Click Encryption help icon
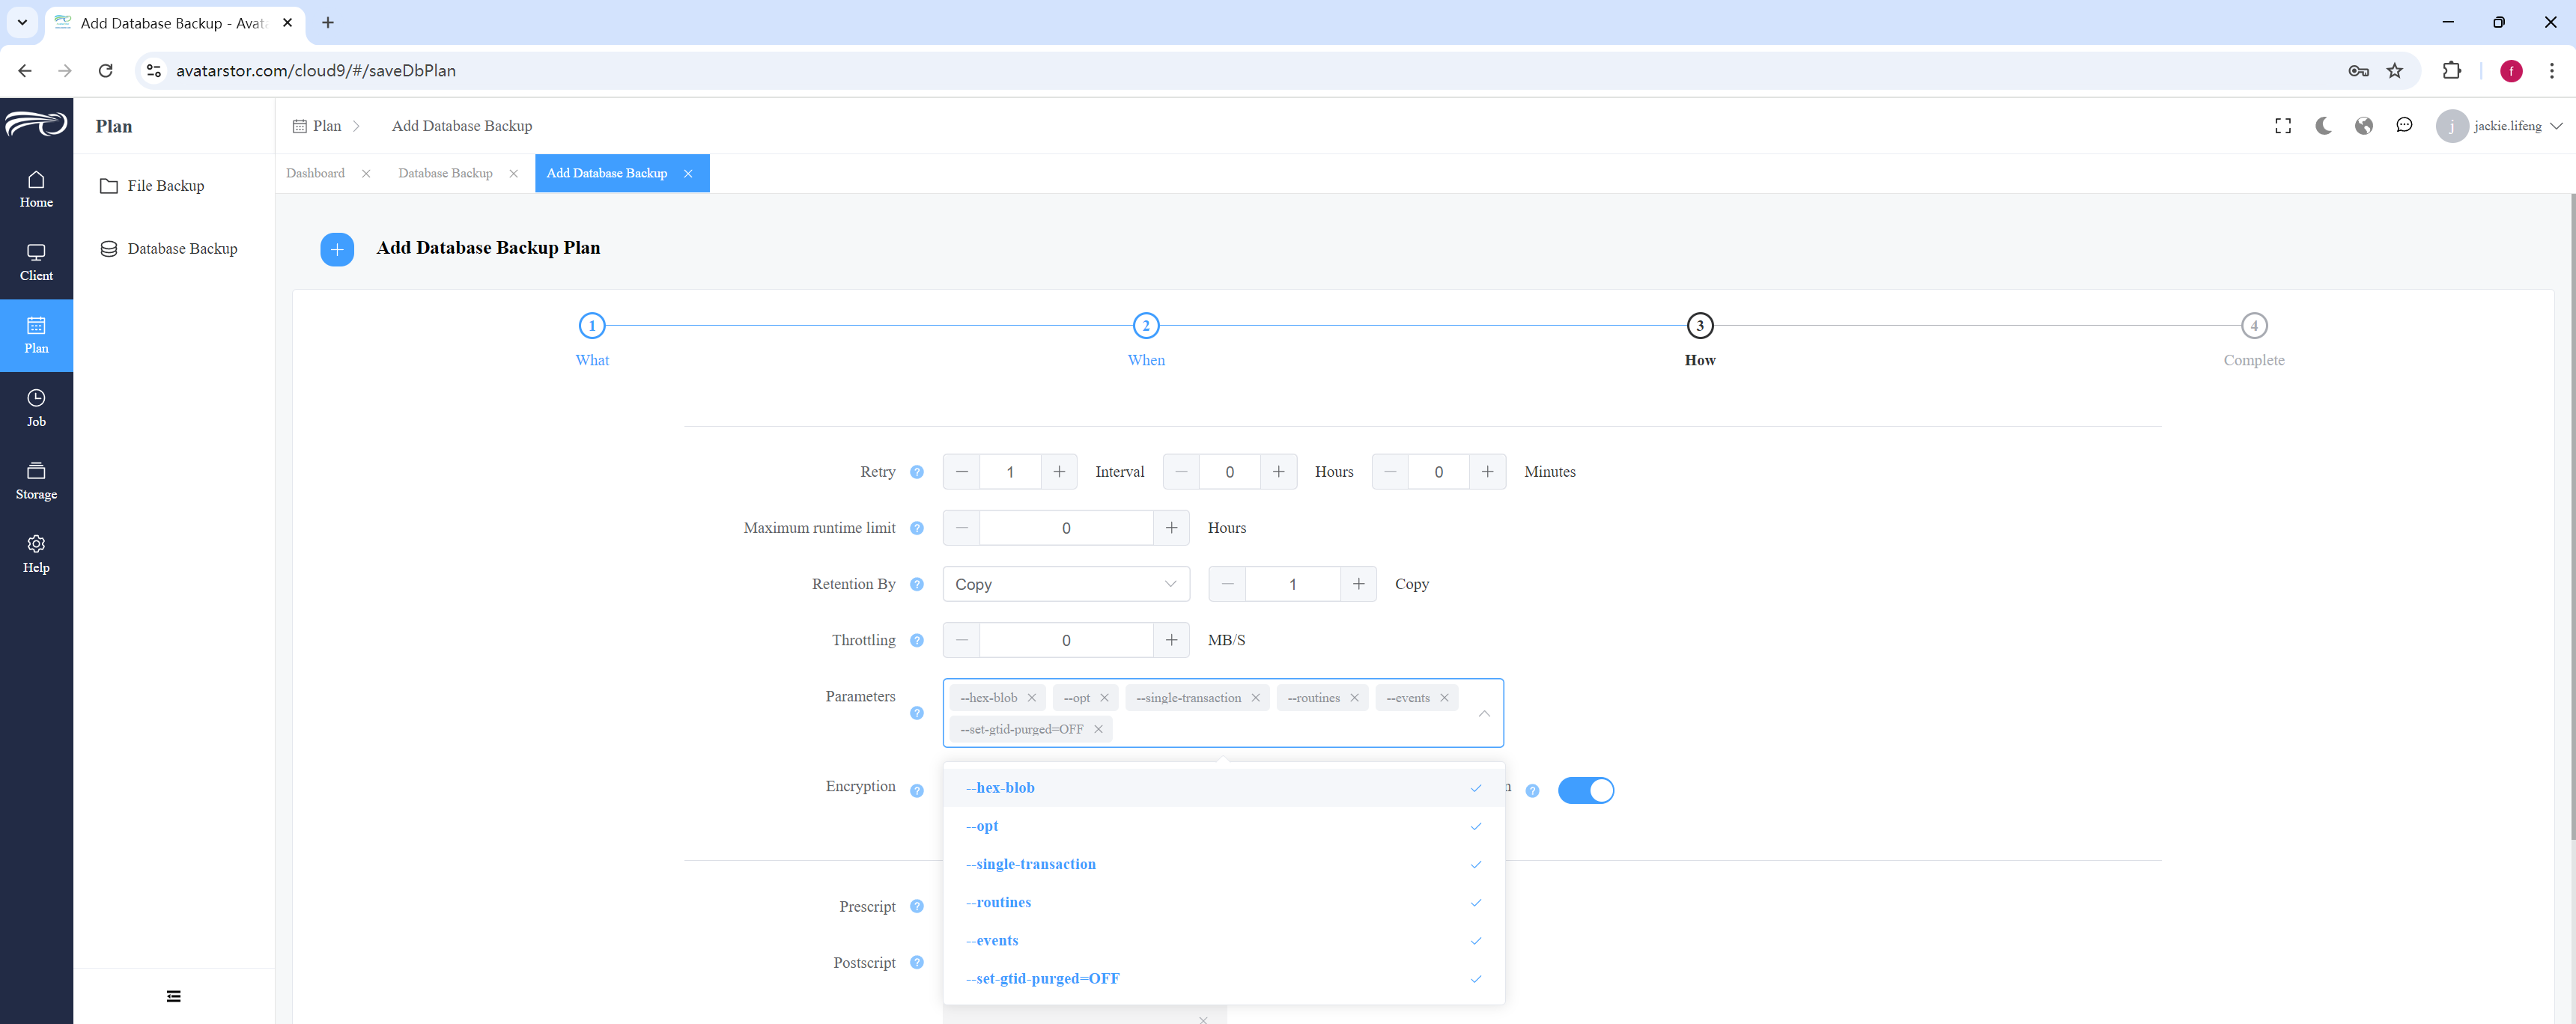 click(x=917, y=791)
